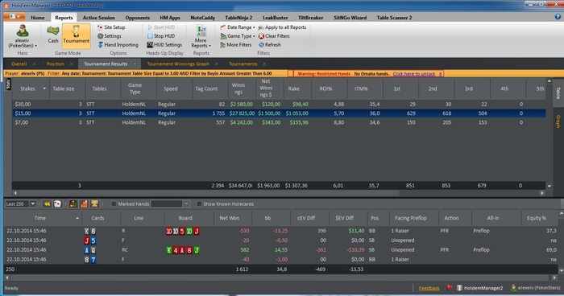Click the rewind double-arrow icon in hands toolbar
Viewport: 564px width, 296px height.
[47, 203]
